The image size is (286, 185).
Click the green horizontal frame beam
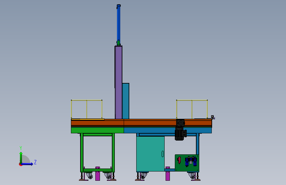pos(97,130)
